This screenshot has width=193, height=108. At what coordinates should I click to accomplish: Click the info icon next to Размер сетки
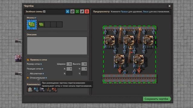pos(41,64)
